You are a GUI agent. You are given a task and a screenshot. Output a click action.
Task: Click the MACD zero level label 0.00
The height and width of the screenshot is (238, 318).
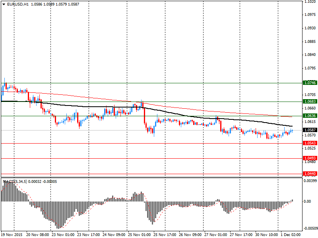pos(307,201)
